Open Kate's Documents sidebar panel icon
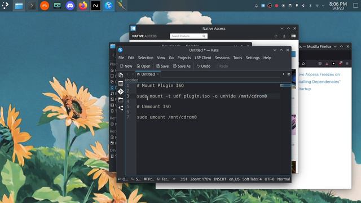The height and width of the screenshot is (203, 361). click(121, 75)
